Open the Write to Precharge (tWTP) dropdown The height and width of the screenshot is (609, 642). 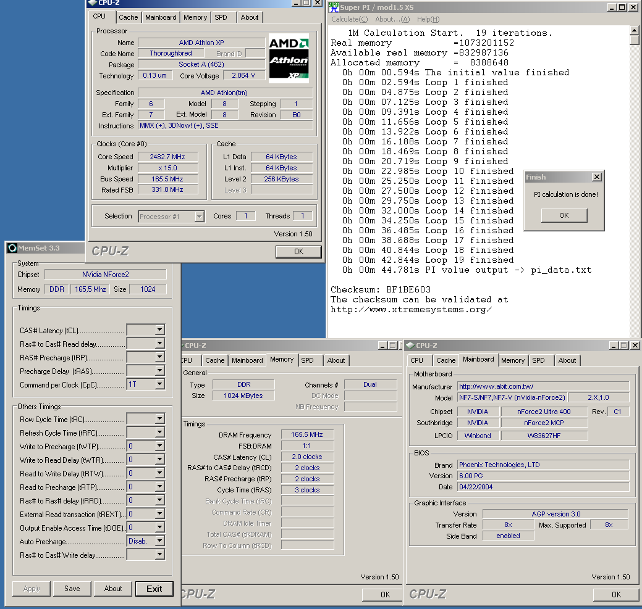tap(160, 445)
